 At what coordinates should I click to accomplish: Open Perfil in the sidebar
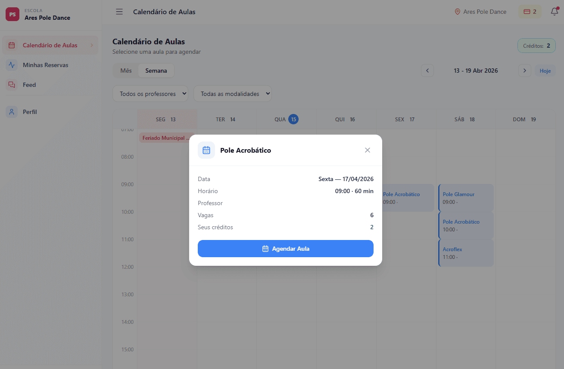tap(50, 112)
